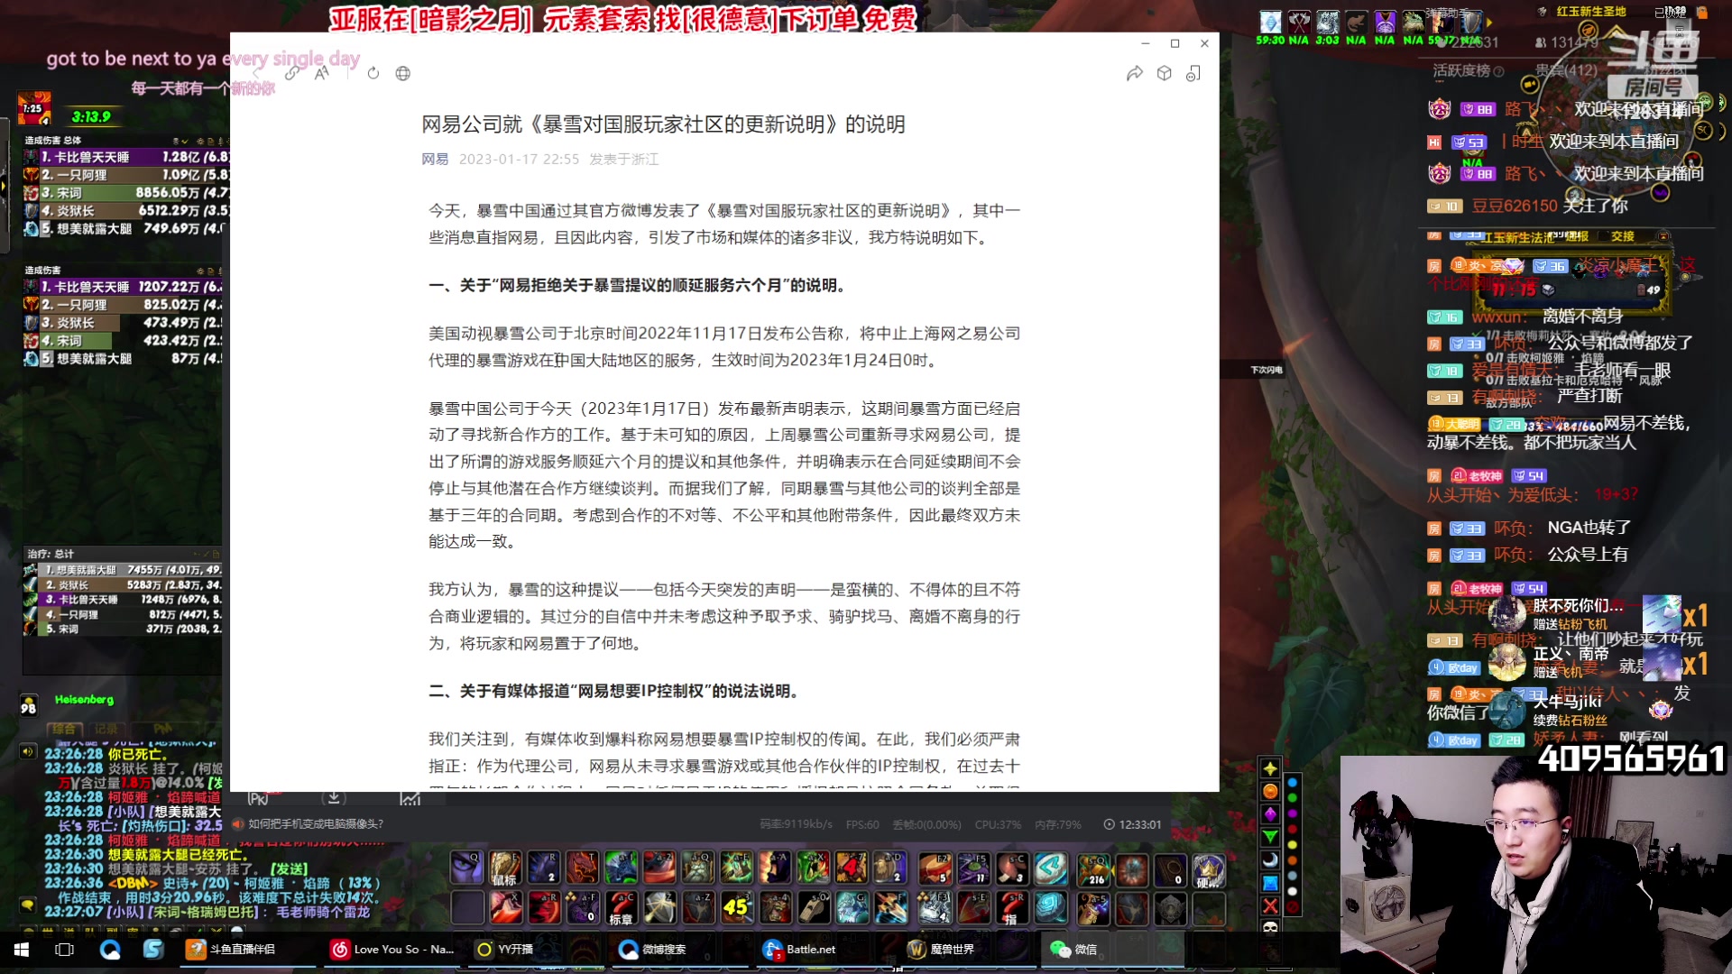Open the 网易 author link
1732x974 pixels.
(435, 159)
